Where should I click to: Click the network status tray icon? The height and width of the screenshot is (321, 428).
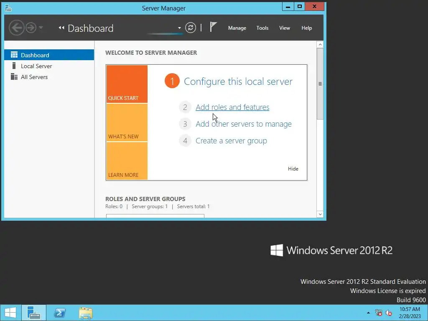[x=379, y=313]
